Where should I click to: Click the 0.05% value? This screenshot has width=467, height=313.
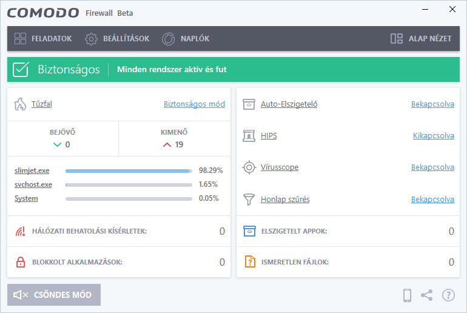209,198
